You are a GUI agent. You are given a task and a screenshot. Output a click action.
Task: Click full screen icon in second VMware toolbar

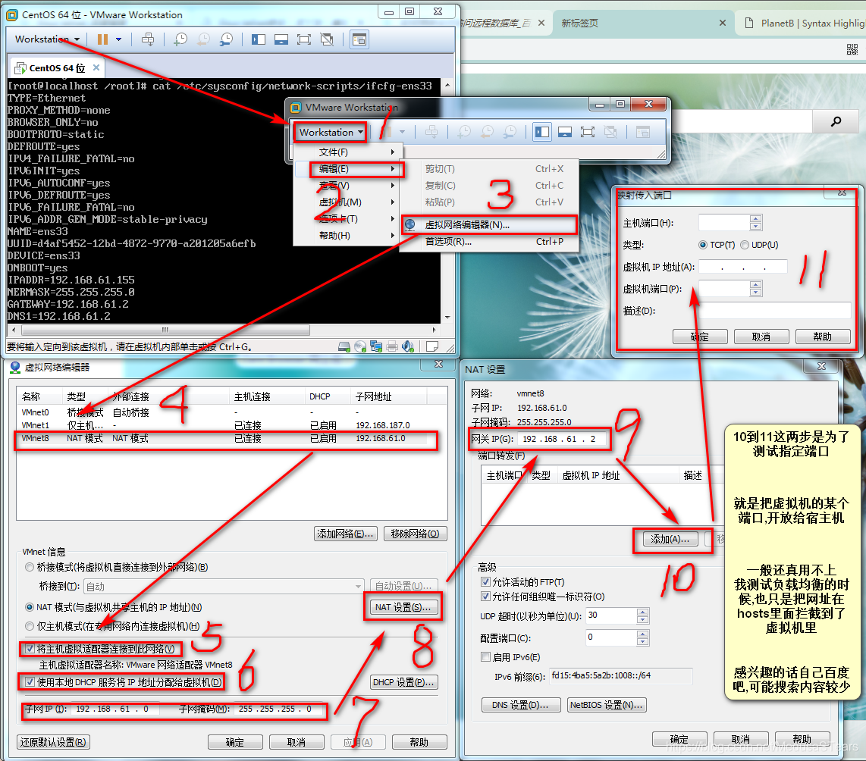point(588,132)
